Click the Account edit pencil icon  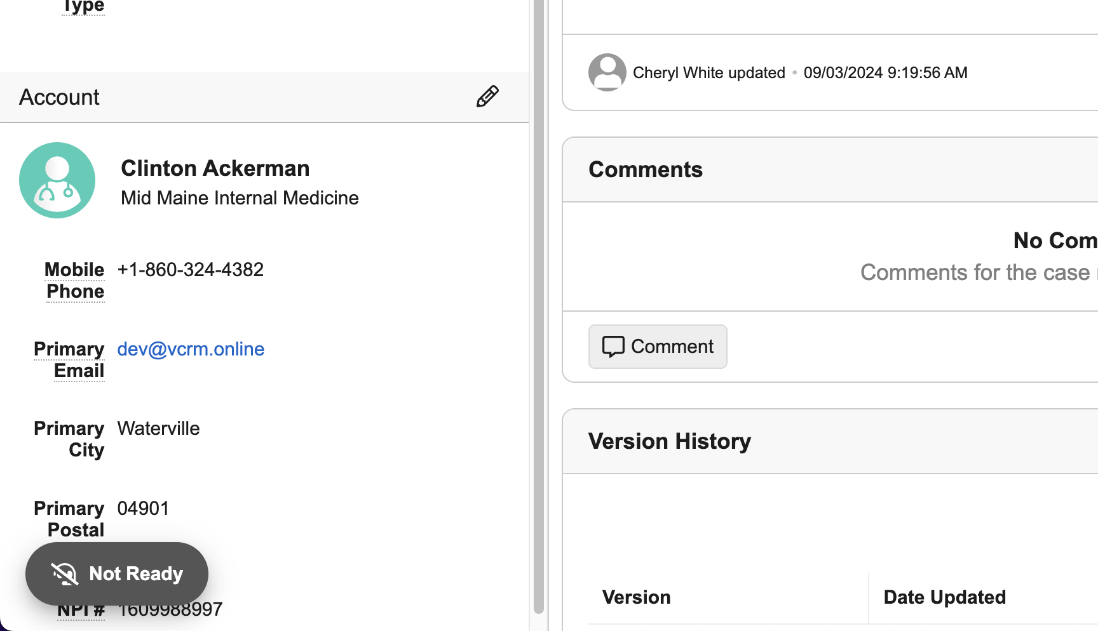click(487, 96)
